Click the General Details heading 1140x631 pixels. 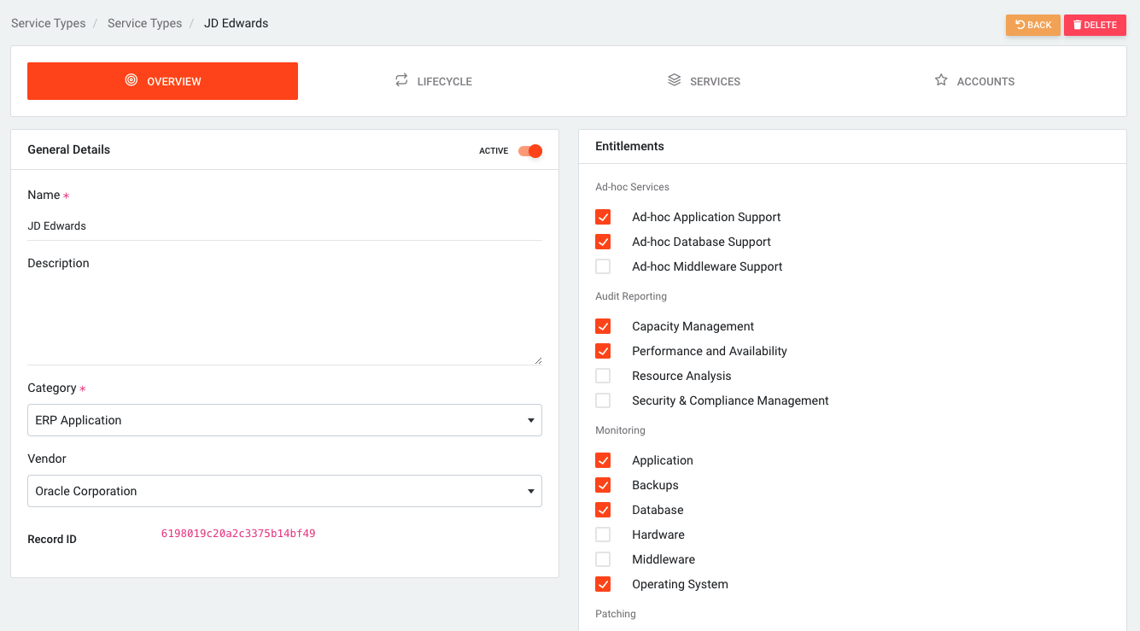tap(68, 149)
